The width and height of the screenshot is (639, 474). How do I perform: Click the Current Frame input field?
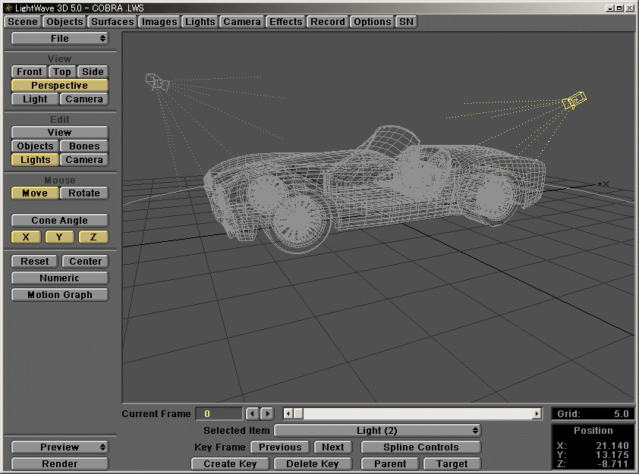tap(219, 413)
